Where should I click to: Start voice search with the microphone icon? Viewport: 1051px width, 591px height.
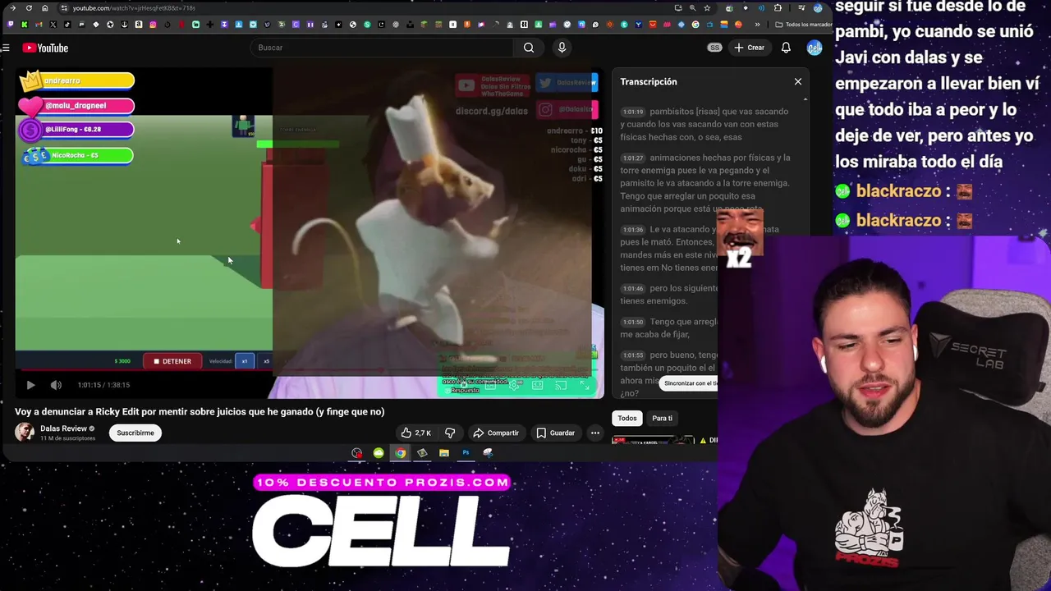point(562,48)
